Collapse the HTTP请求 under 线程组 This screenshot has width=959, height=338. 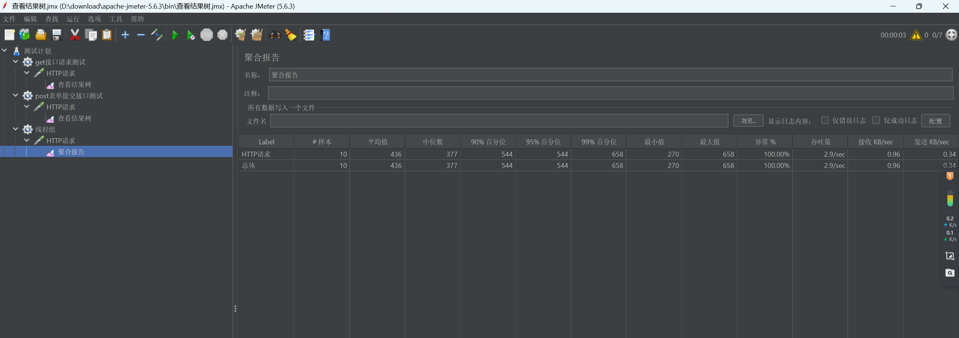point(27,140)
